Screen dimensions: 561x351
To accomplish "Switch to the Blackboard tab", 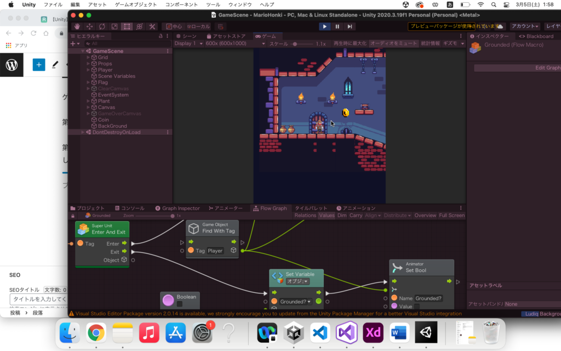I will pyautogui.click(x=536, y=36).
